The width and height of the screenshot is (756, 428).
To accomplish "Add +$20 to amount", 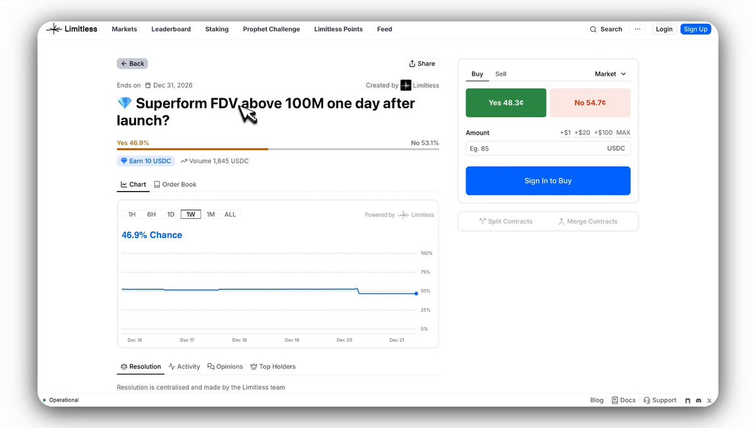I will point(582,133).
